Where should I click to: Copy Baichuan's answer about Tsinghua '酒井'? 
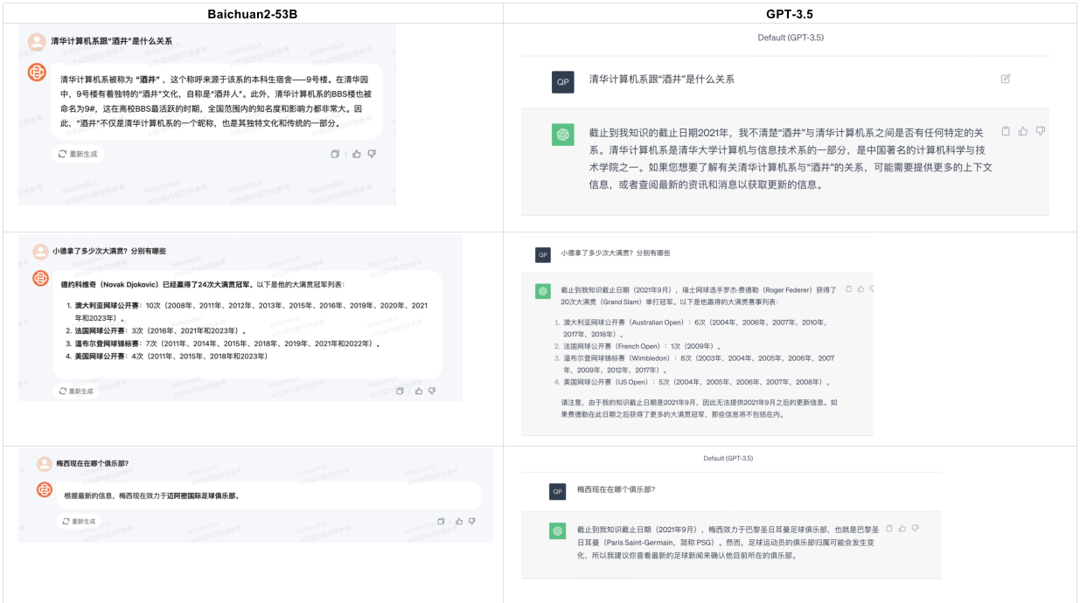(335, 153)
